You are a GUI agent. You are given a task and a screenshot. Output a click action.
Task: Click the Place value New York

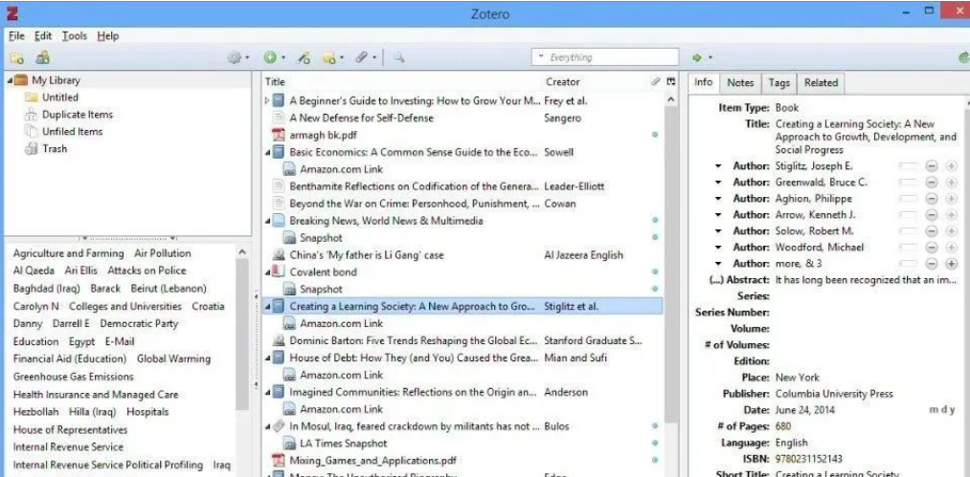point(798,378)
